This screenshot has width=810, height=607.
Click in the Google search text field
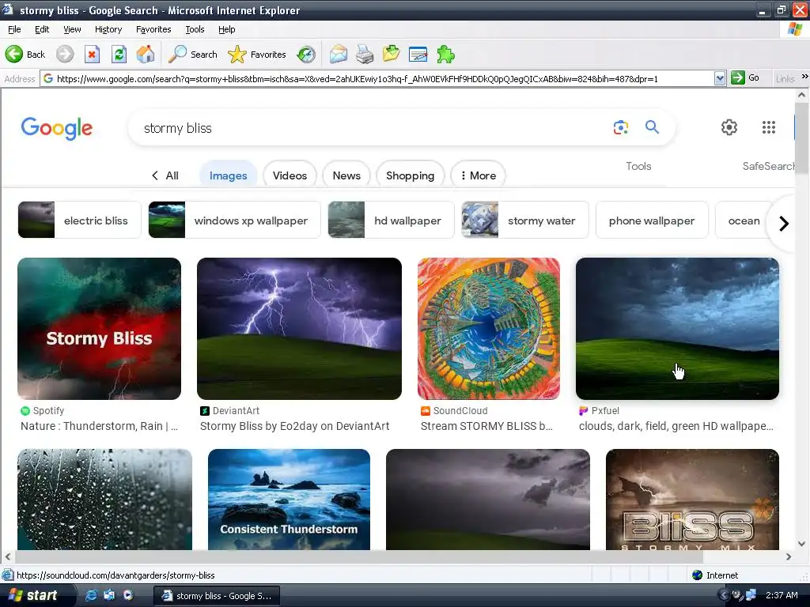pyautogui.click(x=372, y=128)
